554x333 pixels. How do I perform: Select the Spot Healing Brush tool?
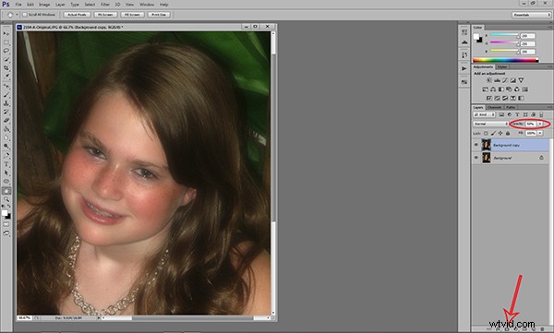[6, 86]
